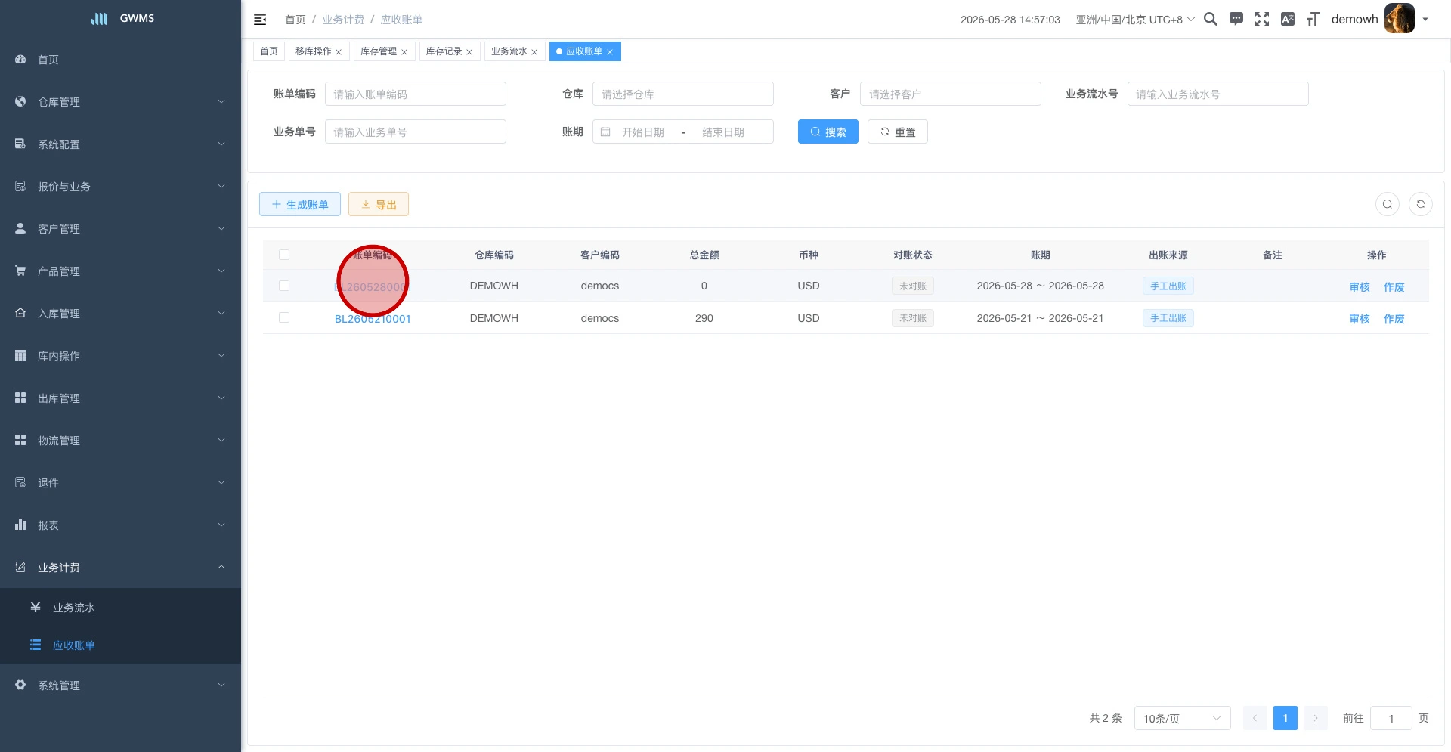
Task: Toggle fullscreen mode icon
Action: (x=1262, y=19)
